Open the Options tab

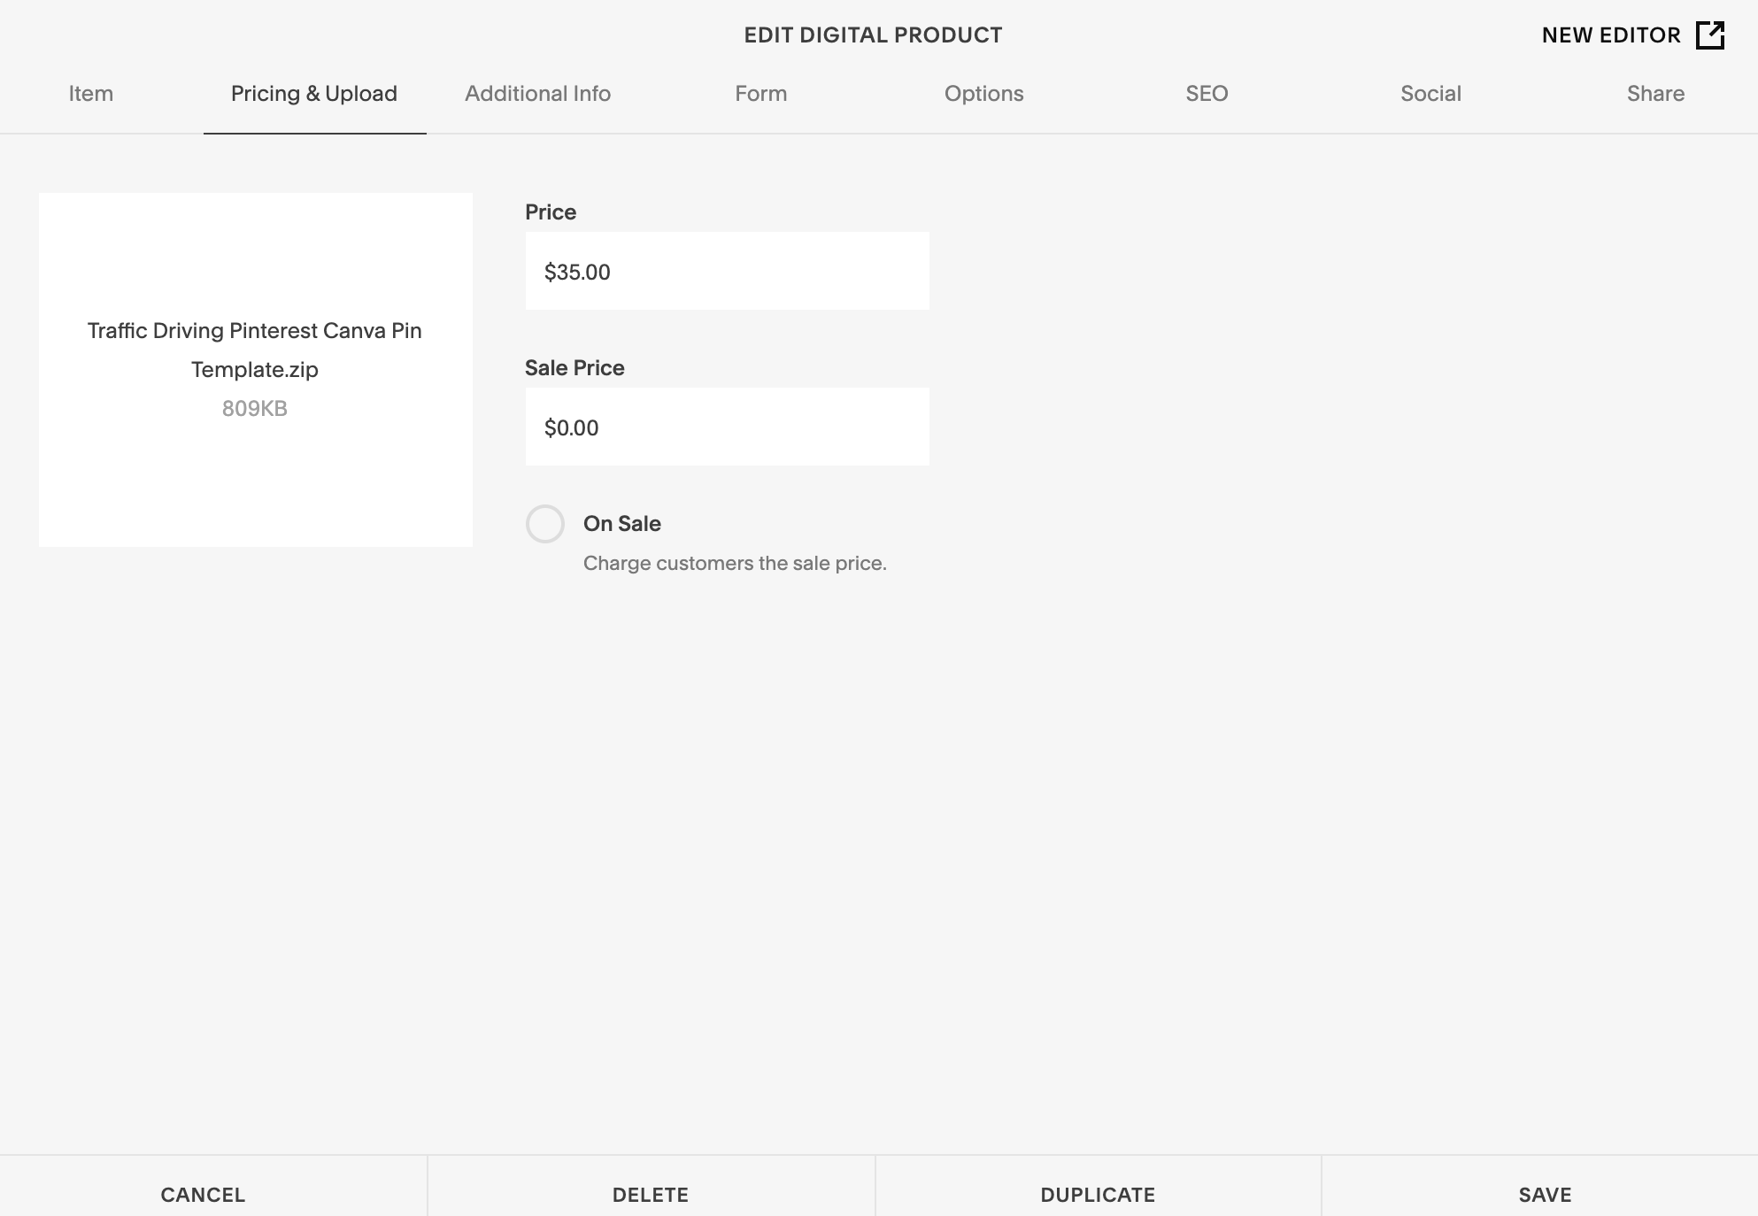tap(984, 94)
